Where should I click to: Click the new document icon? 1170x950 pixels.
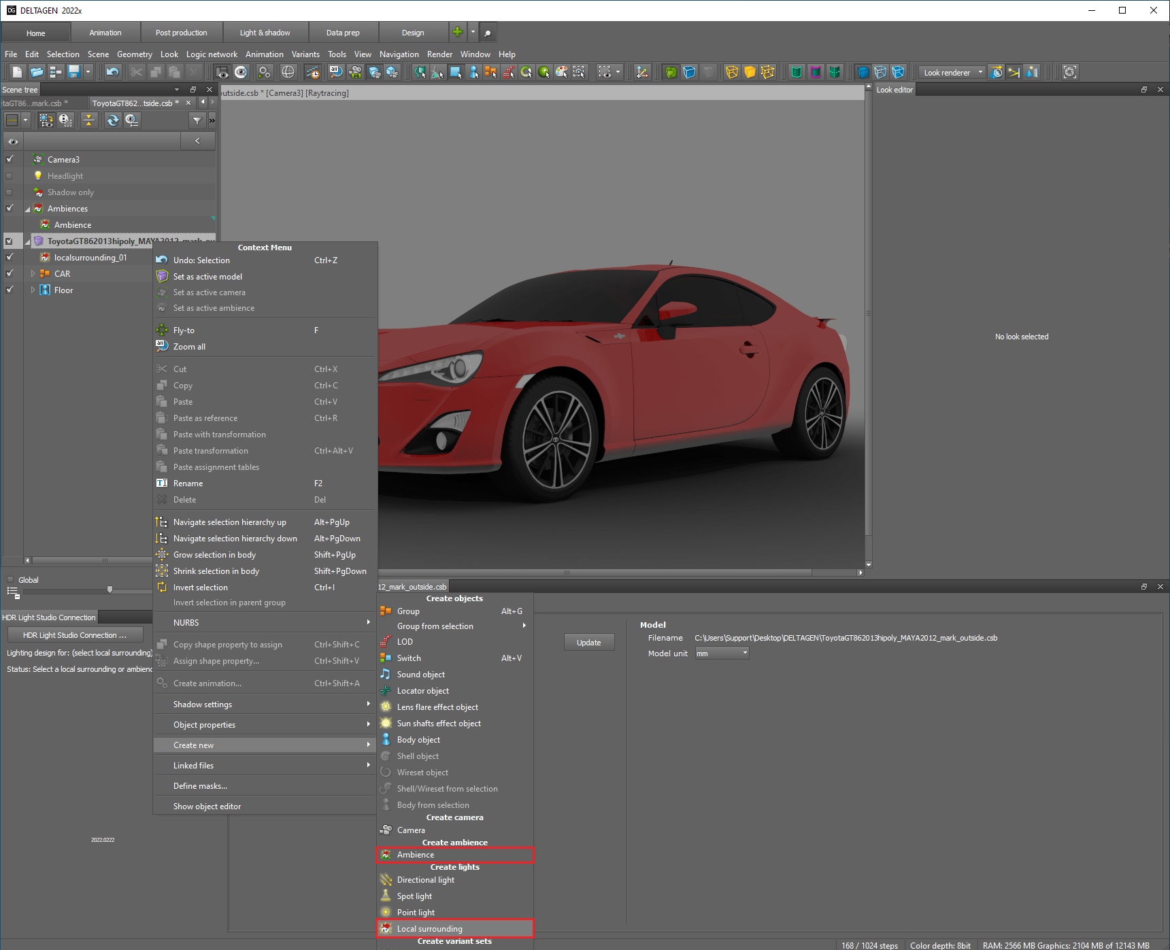point(18,72)
